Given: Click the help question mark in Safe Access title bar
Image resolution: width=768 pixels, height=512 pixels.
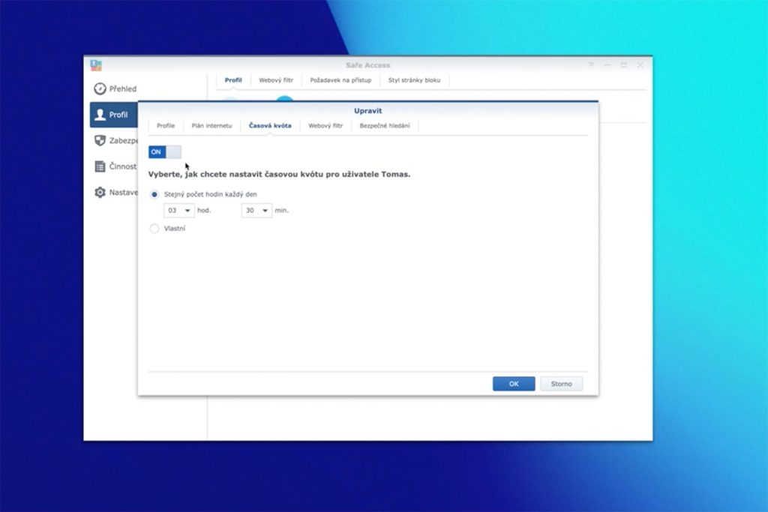Looking at the screenshot, I should [591, 64].
